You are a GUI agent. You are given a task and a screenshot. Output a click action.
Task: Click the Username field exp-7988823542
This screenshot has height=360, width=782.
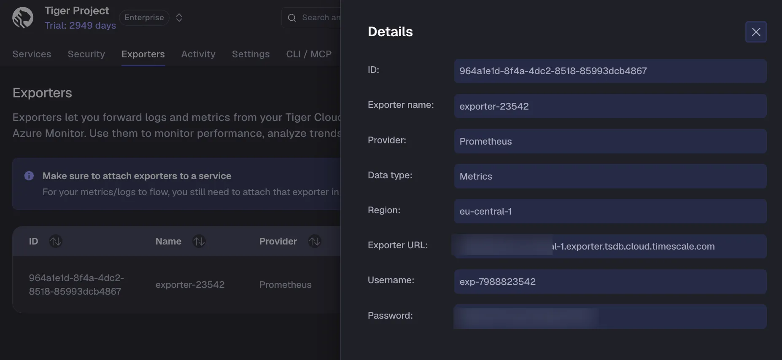610,282
